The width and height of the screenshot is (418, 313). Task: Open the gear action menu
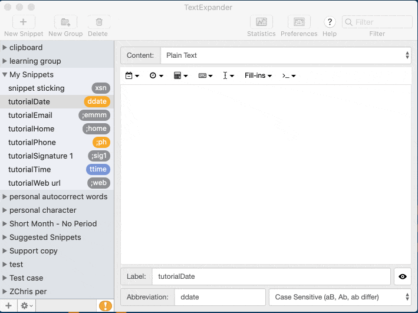tap(27, 305)
